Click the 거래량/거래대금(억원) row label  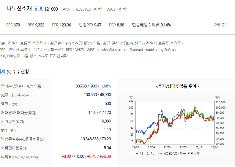[x=18, y=113]
